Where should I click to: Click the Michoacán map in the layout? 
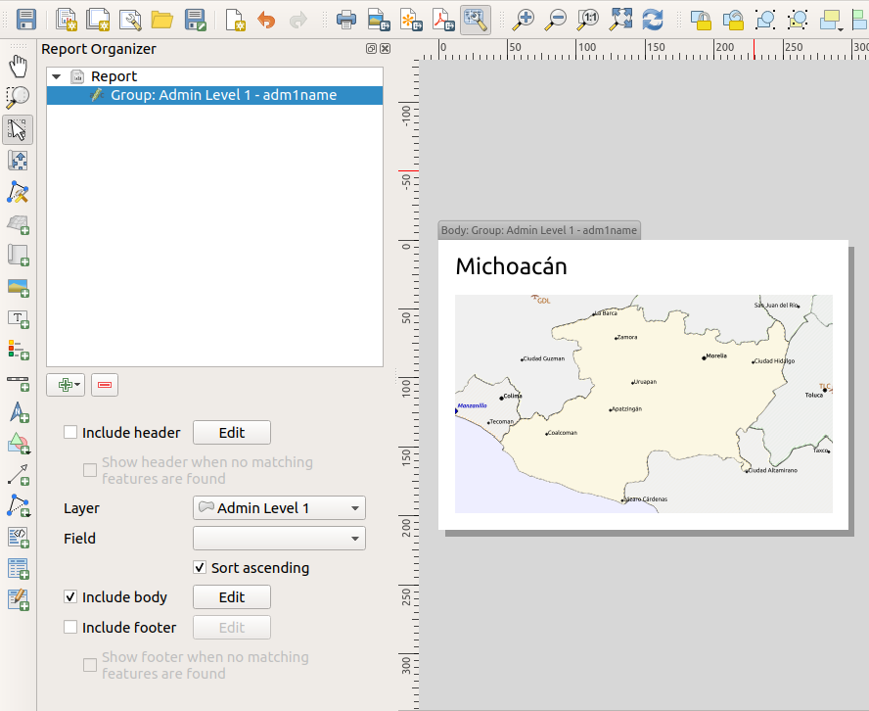[643, 403]
